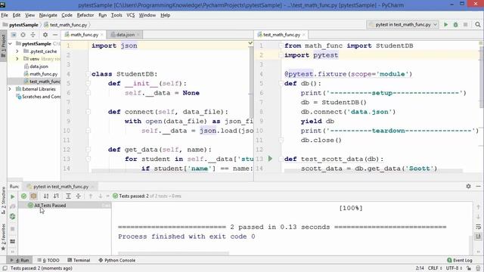Open the Python Console
Viewport: 484px width, 272px height.
coord(117,260)
